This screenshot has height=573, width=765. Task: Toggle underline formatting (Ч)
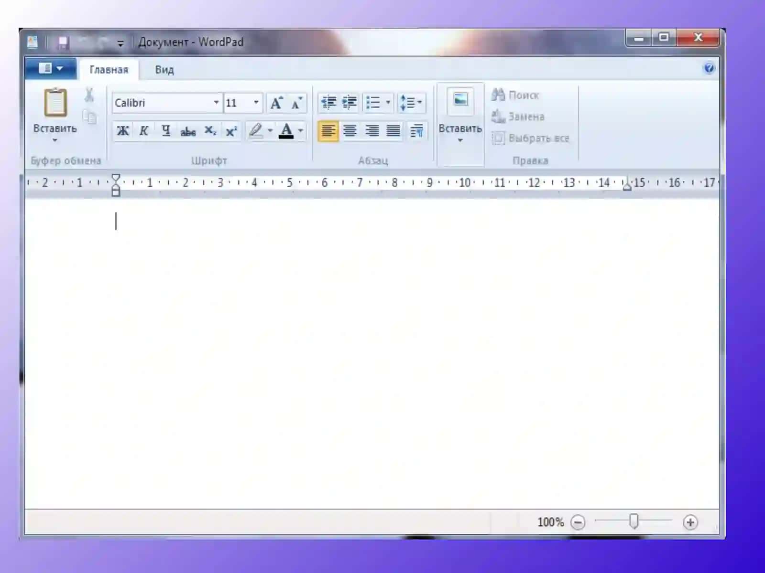166,131
